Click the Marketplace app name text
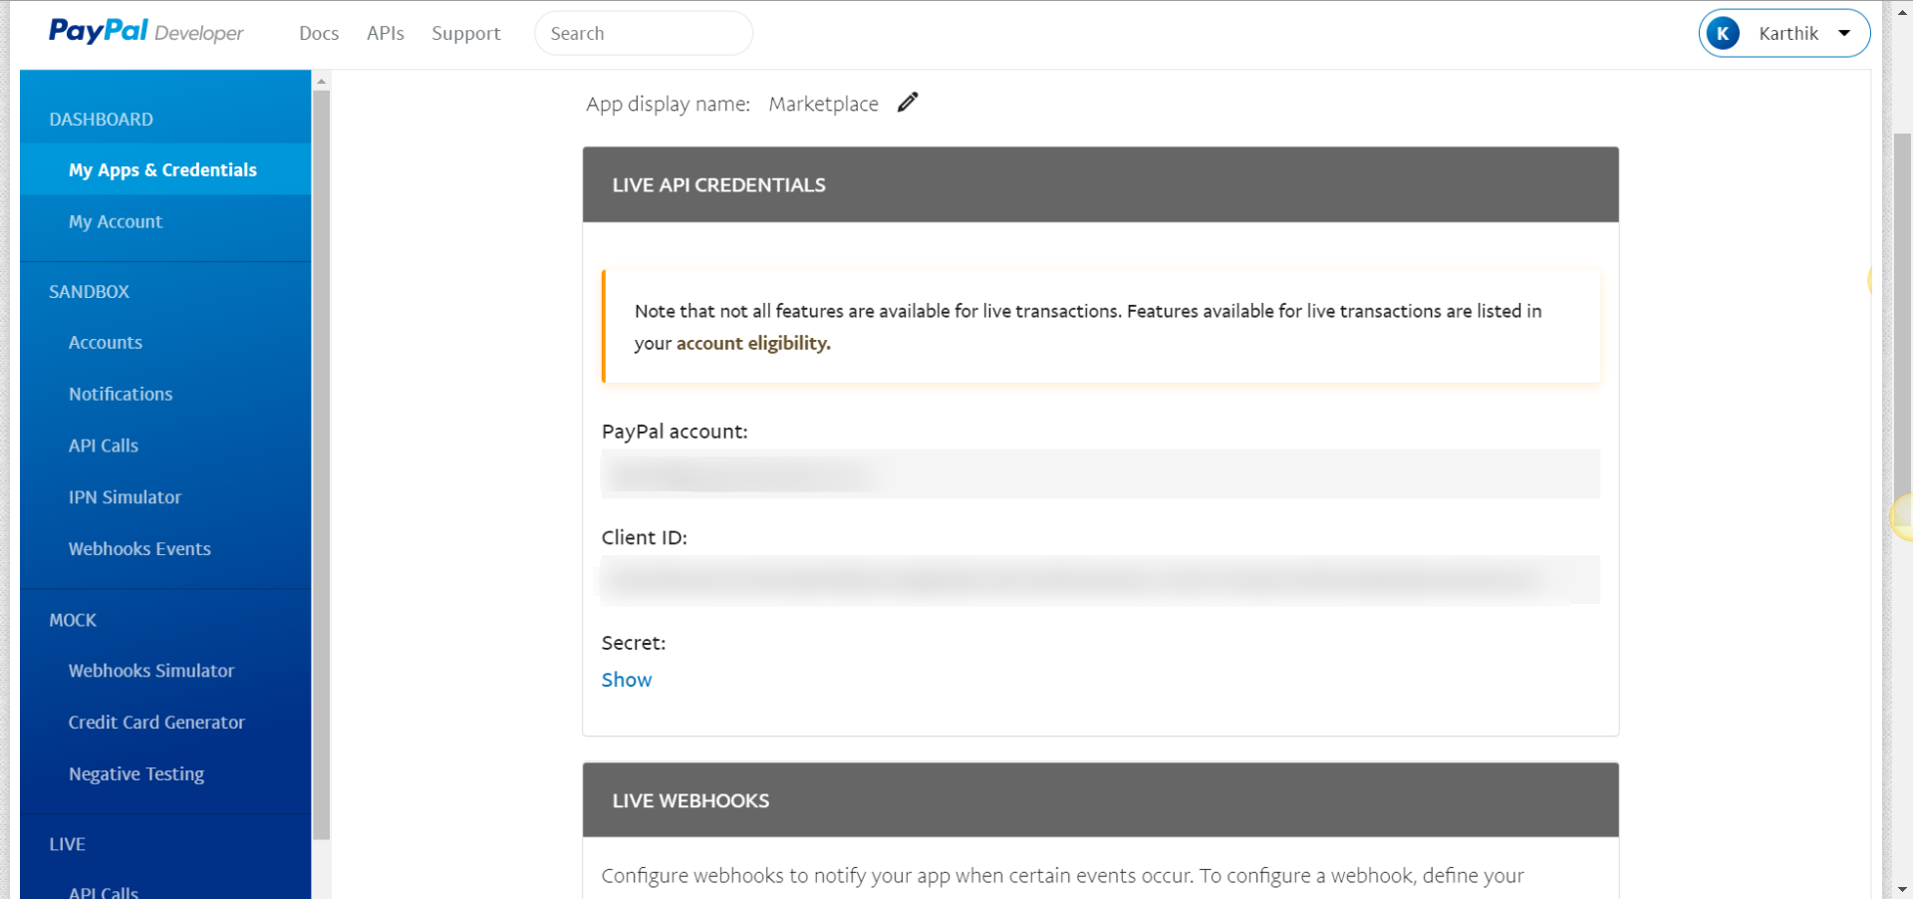 click(x=823, y=104)
